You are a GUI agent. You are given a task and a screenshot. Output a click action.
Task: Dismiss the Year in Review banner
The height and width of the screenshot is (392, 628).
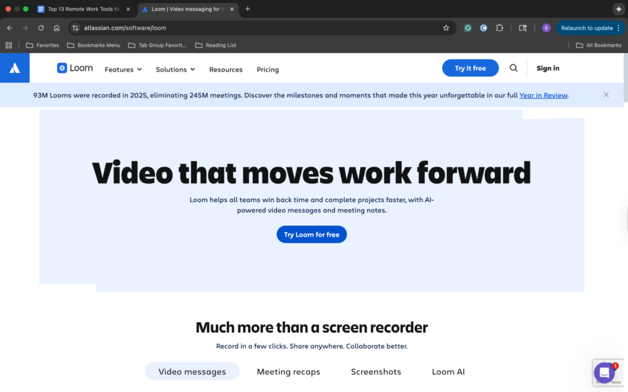tap(606, 95)
